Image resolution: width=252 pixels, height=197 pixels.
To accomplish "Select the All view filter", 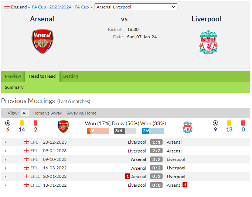I will tap(25, 113).
